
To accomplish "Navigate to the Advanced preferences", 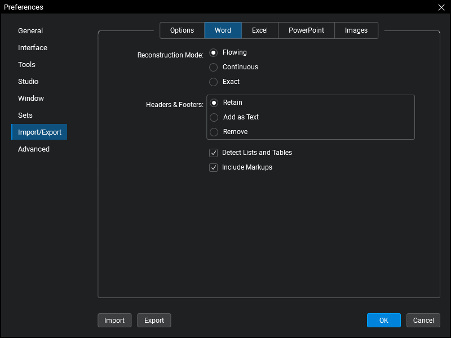I will (34, 149).
